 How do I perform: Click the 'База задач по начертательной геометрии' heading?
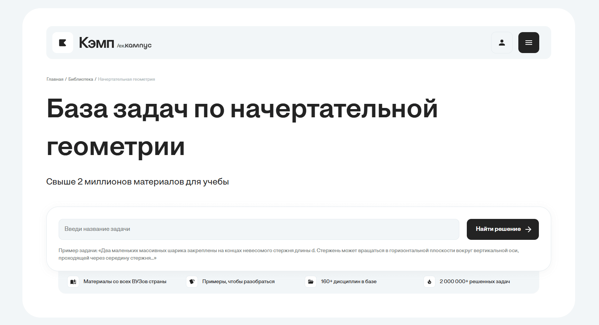pos(242,127)
